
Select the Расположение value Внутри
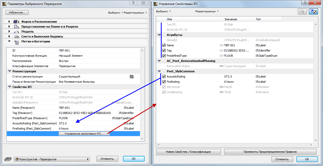click(64, 61)
